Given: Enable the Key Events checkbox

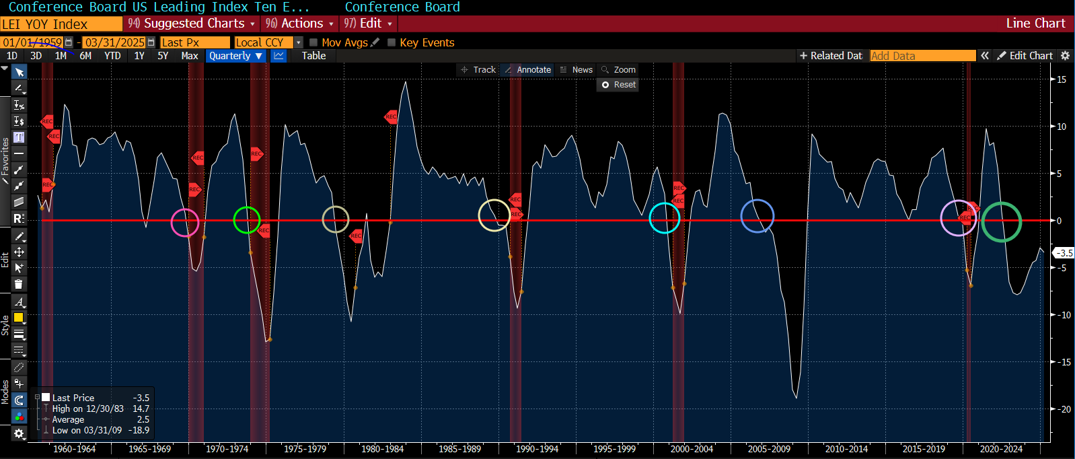Looking at the screenshot, I should point(392,42).
